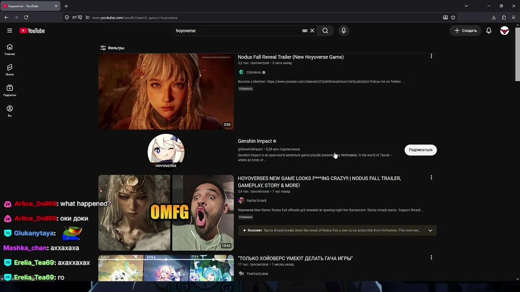Open the Nodus Fall Reveal Trailer title
The width and height of the screenshot is (520, 292).
(291, 57)
